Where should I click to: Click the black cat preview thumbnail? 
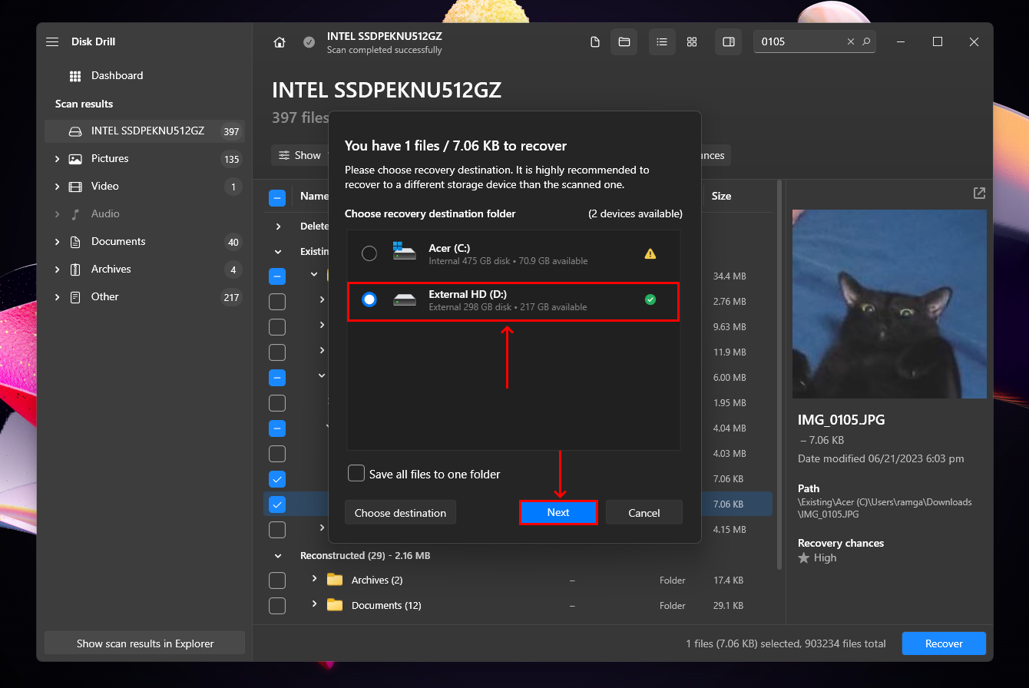click(x=889, y=304)
